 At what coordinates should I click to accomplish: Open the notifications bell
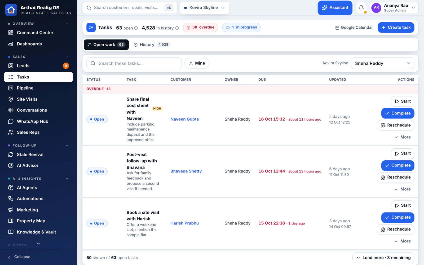click(361, 8)
